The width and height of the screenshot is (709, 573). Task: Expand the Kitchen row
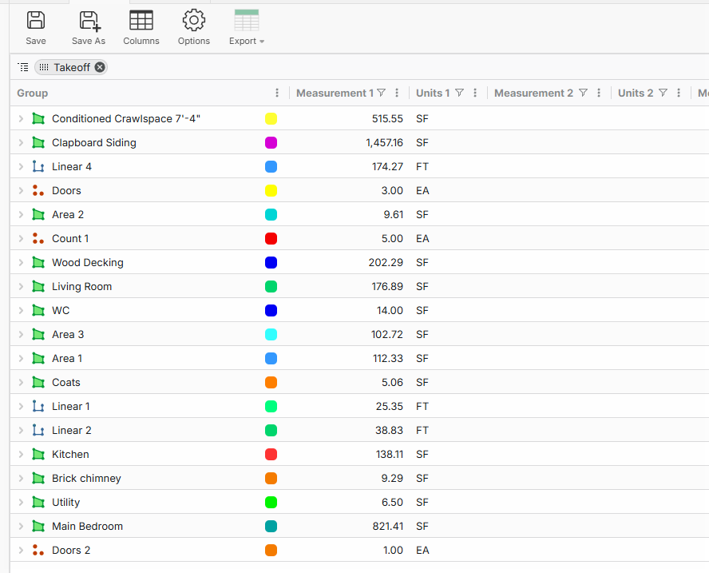pos(21,455)
